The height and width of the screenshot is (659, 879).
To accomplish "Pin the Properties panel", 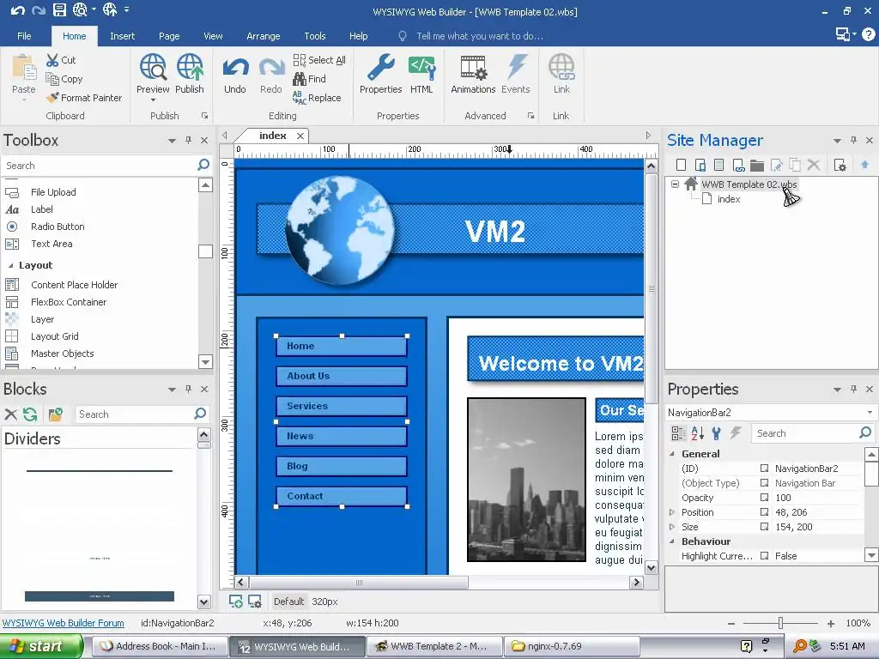I will click(853, 389).
